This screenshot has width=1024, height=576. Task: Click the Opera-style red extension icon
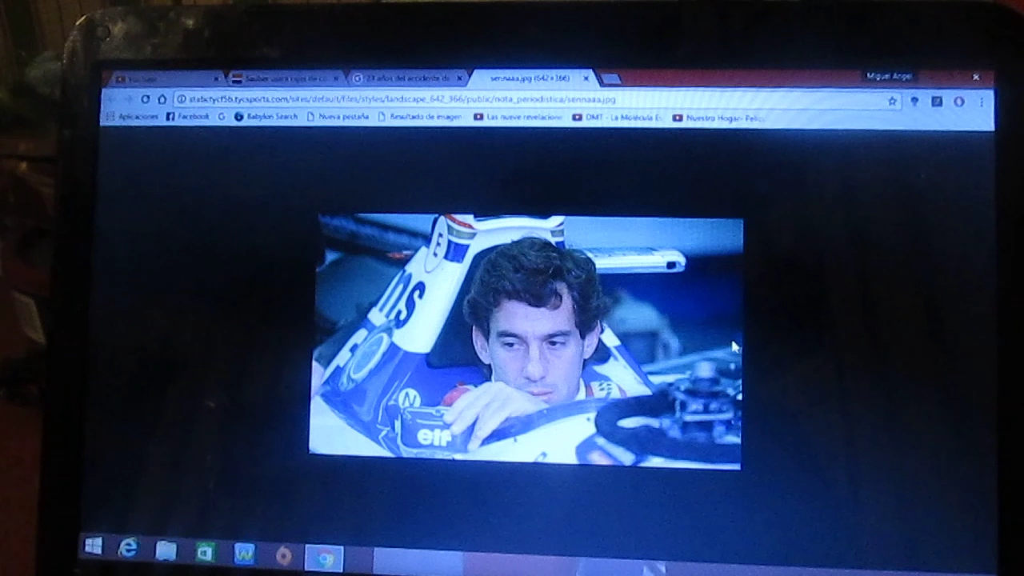coord(959,102)
